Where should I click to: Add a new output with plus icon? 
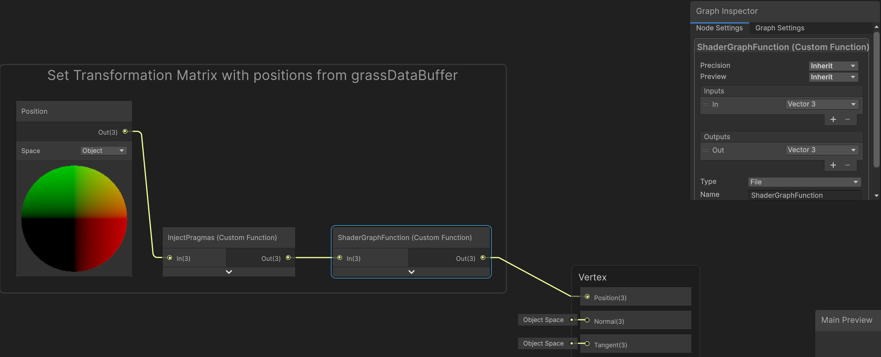pyautogui.click(x=833, y=165)
